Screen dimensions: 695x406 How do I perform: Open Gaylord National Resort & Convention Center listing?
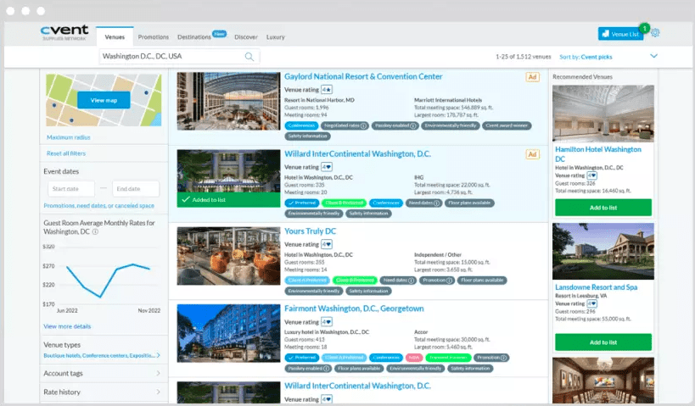pos(363,76)
